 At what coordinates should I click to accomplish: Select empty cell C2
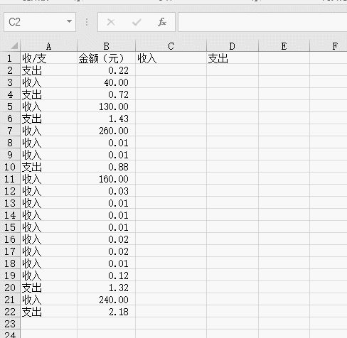(x=171, y=70)
